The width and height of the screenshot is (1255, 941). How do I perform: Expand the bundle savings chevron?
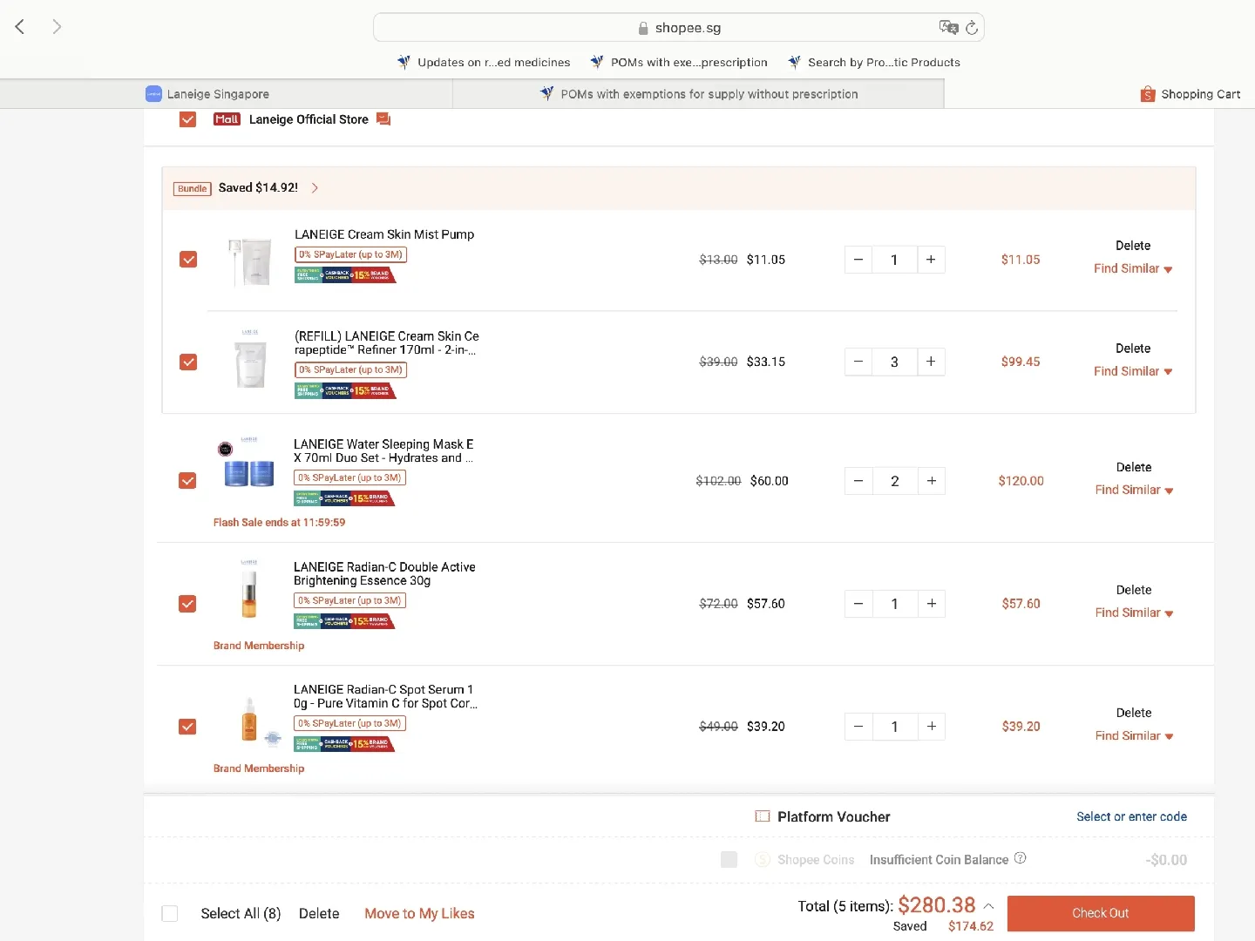315,188
